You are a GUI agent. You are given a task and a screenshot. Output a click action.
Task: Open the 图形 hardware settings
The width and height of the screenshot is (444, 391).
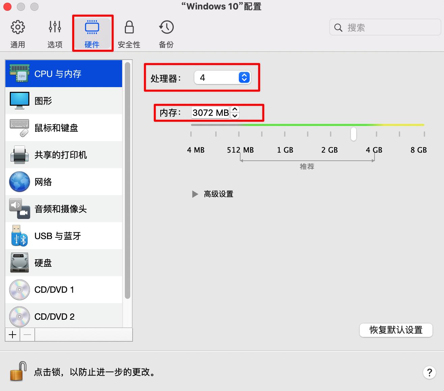pos(43,101)
